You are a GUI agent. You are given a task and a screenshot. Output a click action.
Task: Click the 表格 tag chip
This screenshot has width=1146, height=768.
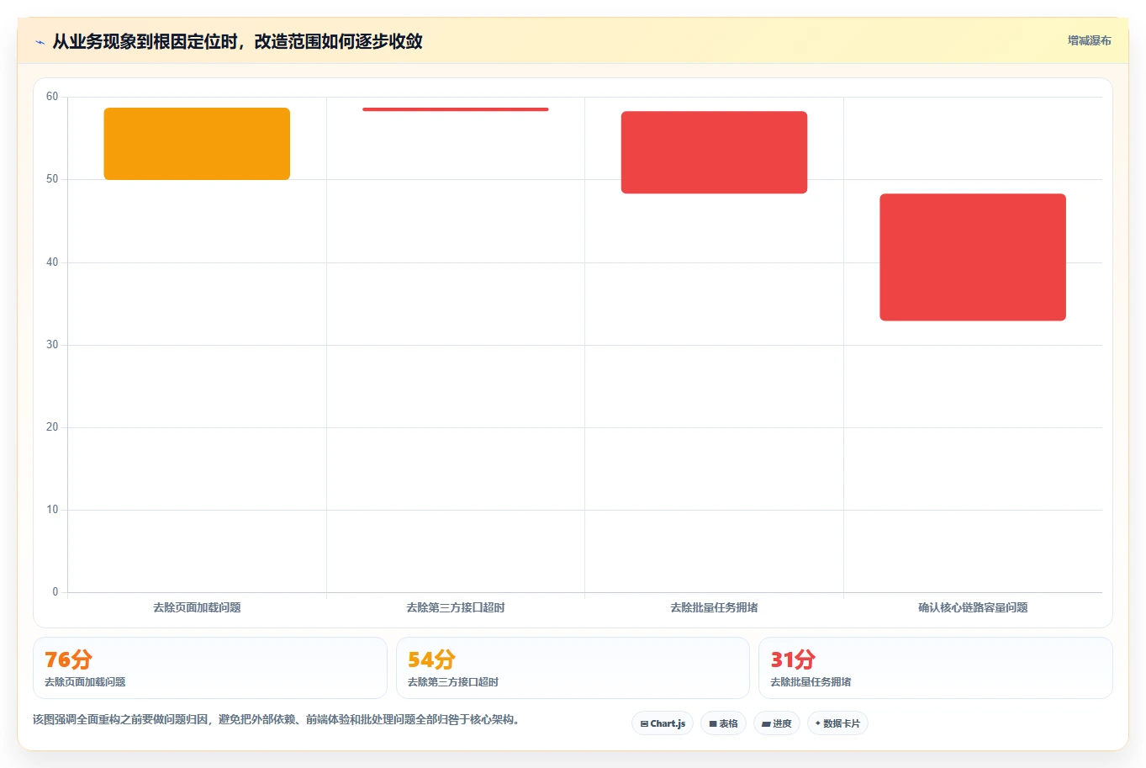point(723,723)
